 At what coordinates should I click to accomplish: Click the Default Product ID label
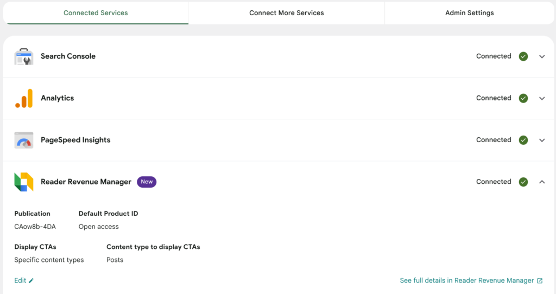pyautogui.click(x=109, y=214)
